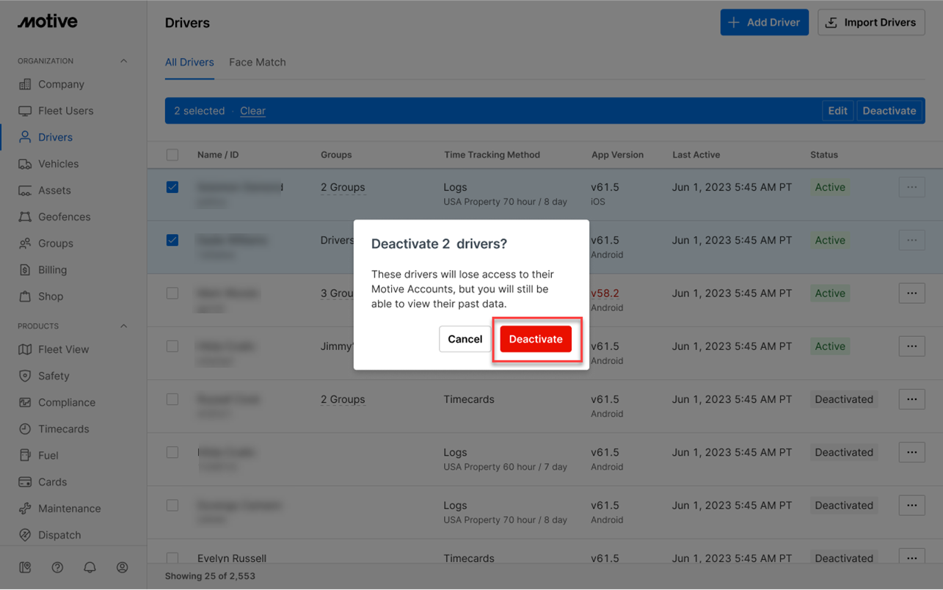Open Compliance icon in sidebar
Image resolution: width=943 pixels, height=590 pixels.
(25, 402)
